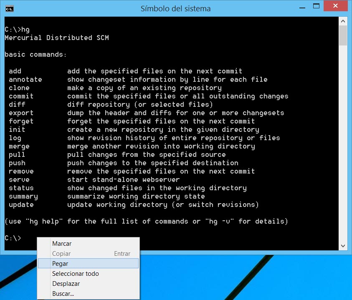The width and height of the screenshot is (352, 300).
Task: Click the "commit" command in the list
Action: click(21, 96)
